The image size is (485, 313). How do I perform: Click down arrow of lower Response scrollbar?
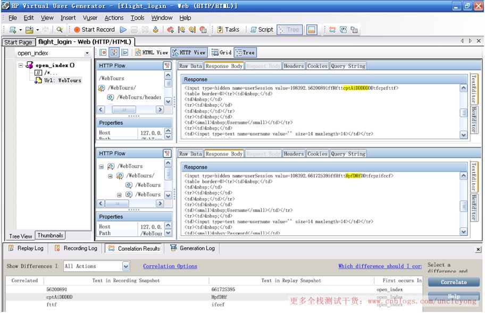(x=463, y=231)
